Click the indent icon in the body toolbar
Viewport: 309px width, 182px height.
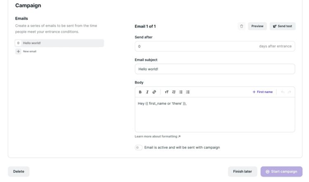click(x=174, y=92)
